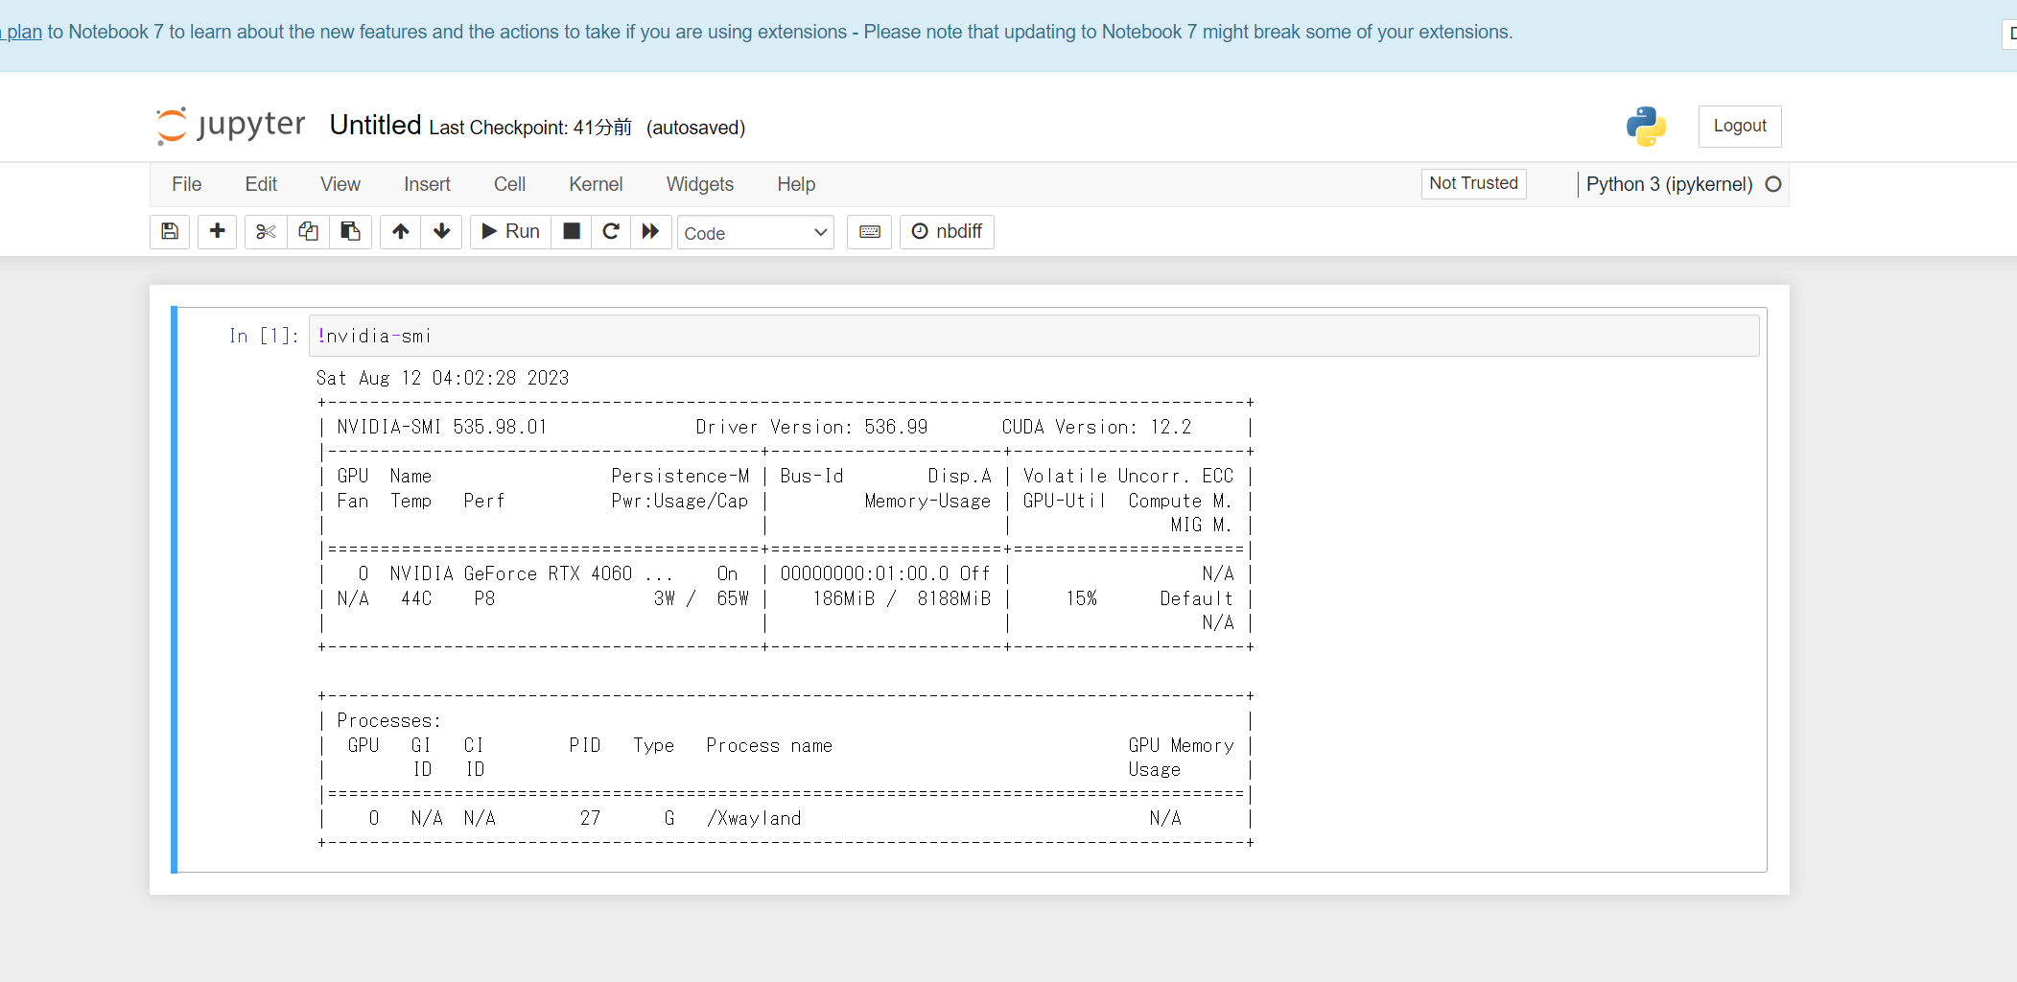
Task: Cut selected cells with scissors icon
Action: coord(266,231)
